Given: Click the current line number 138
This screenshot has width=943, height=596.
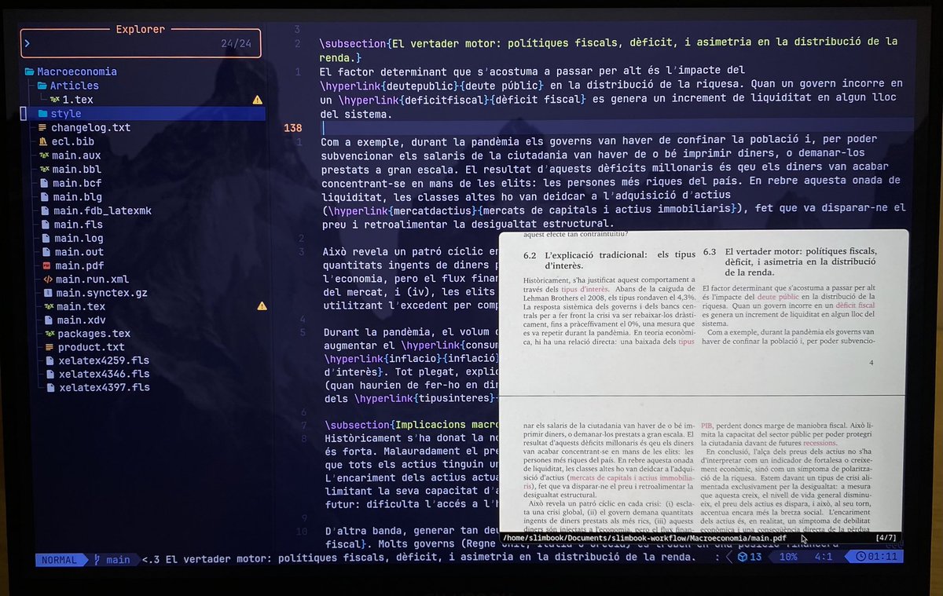Looking at the screenshot, I should tap(293, 128).
